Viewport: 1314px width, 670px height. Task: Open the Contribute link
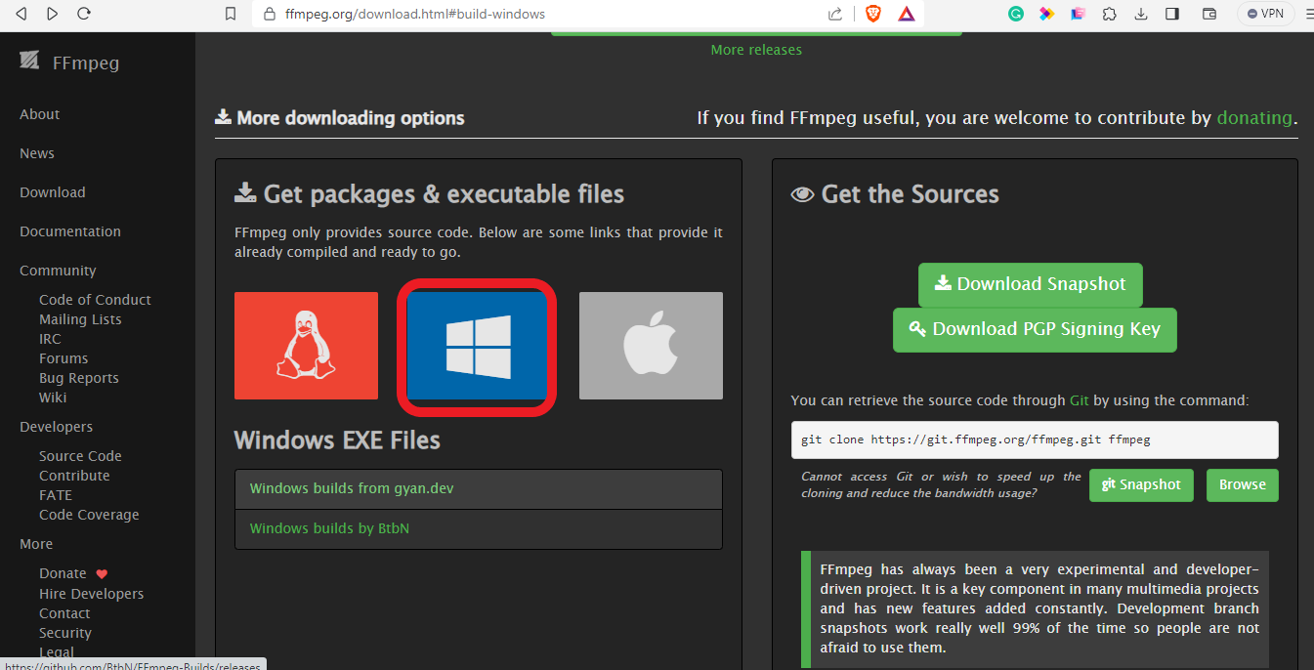(74, 476)
